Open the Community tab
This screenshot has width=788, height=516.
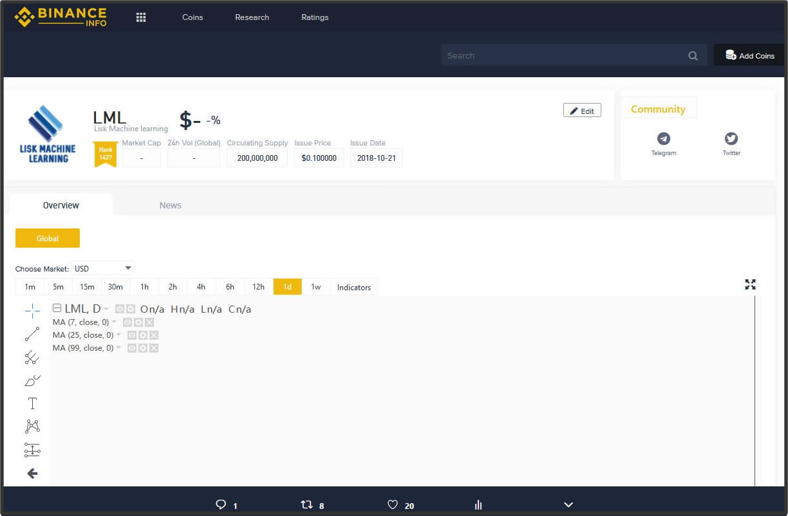point(658,109)
